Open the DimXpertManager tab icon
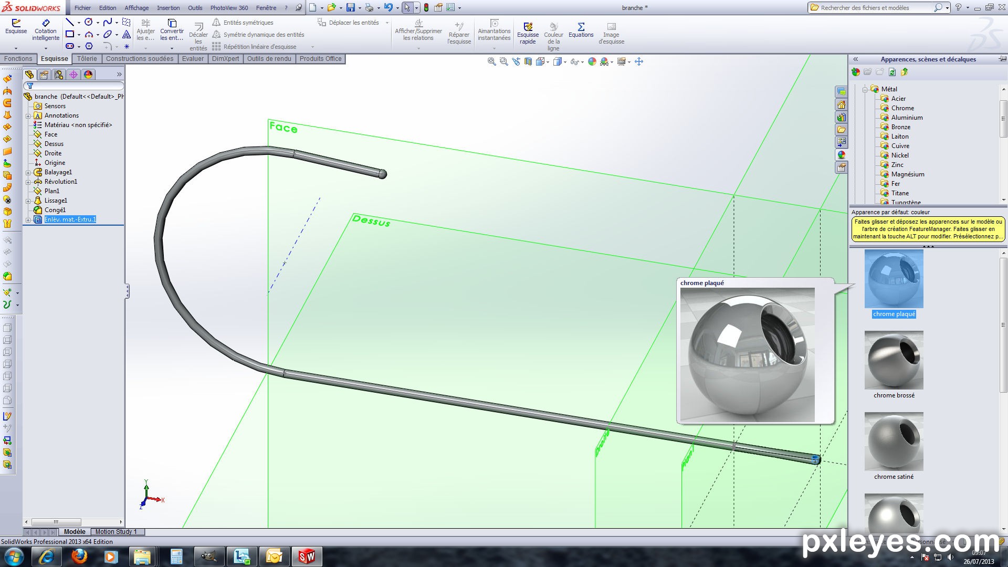 pyautogui.click(x=73, y=75)
